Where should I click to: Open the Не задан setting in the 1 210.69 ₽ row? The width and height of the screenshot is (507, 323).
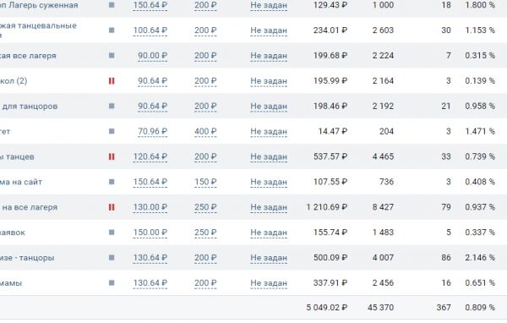[269, 207]
